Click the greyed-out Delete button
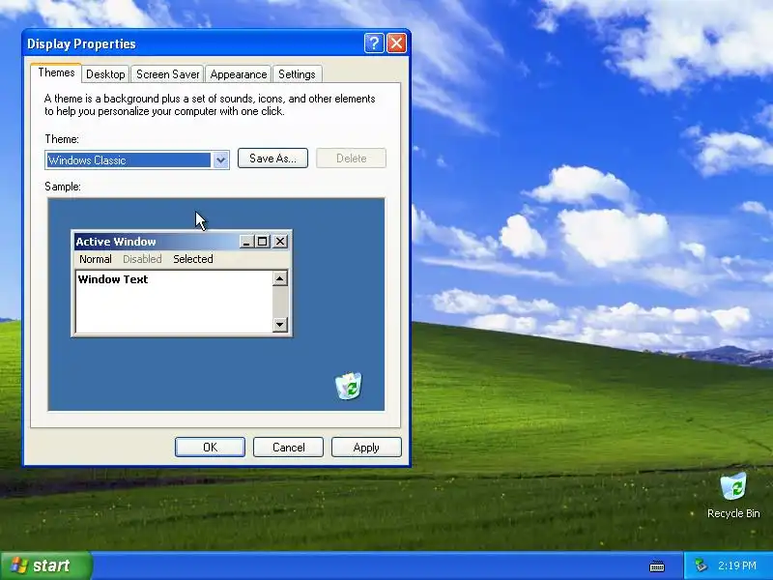Image resolution: width=773 pixels, height=580 pixels. pos(351,159)
